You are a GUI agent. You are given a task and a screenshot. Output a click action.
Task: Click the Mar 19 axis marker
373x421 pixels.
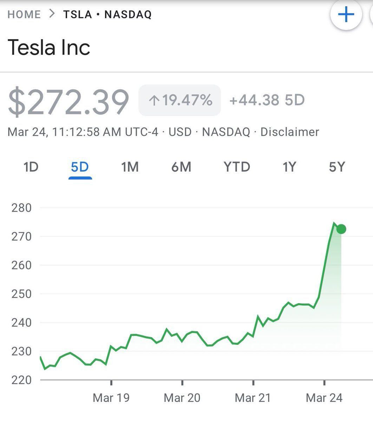click(111, 398)
